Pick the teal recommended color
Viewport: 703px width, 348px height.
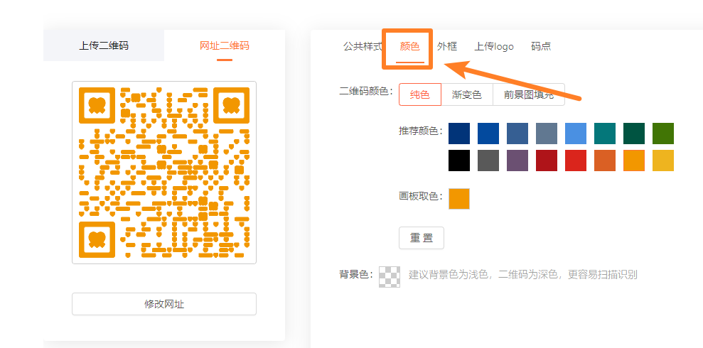click(605, 134)
